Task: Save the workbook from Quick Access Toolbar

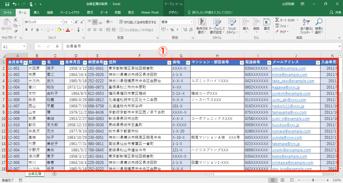Action: (x=7, y=4)
